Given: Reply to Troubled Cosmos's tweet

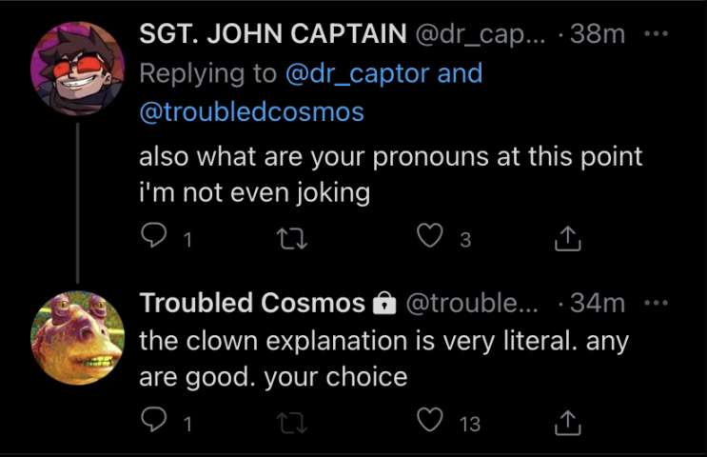Looking at the screenshot, I should click(x=154, y=420).
